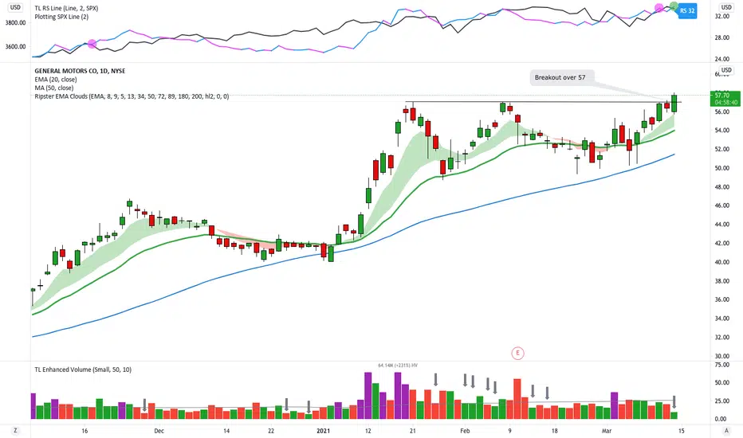Viewport: 743px width, 438px height.
Task: Select the Ripster EMA Clouds legend
Action: coord(132,96)
